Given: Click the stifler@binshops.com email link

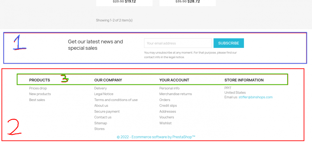Looking at the screenshot, I should pyautogui.click(x=256, y=97).
